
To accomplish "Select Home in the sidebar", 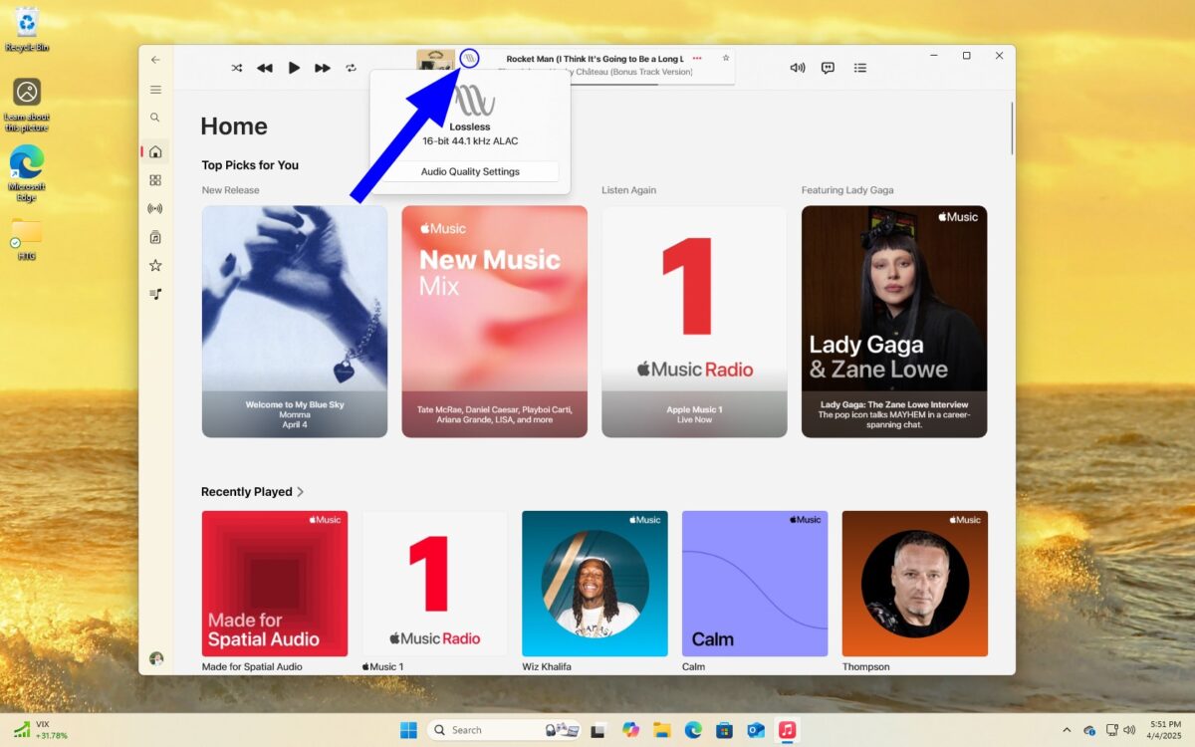I will [x=155, y=152].
